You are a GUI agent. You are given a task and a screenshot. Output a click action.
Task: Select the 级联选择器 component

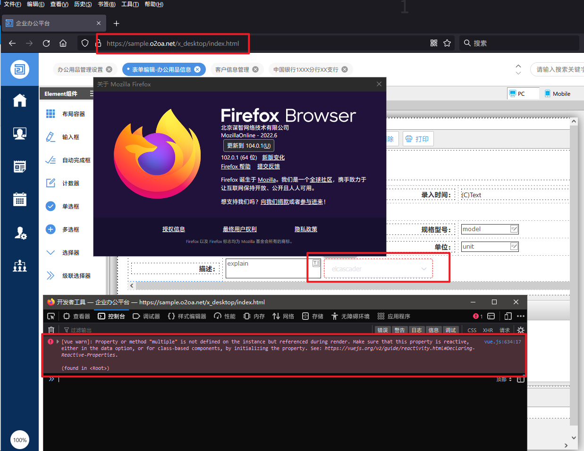tap(68, 276)
